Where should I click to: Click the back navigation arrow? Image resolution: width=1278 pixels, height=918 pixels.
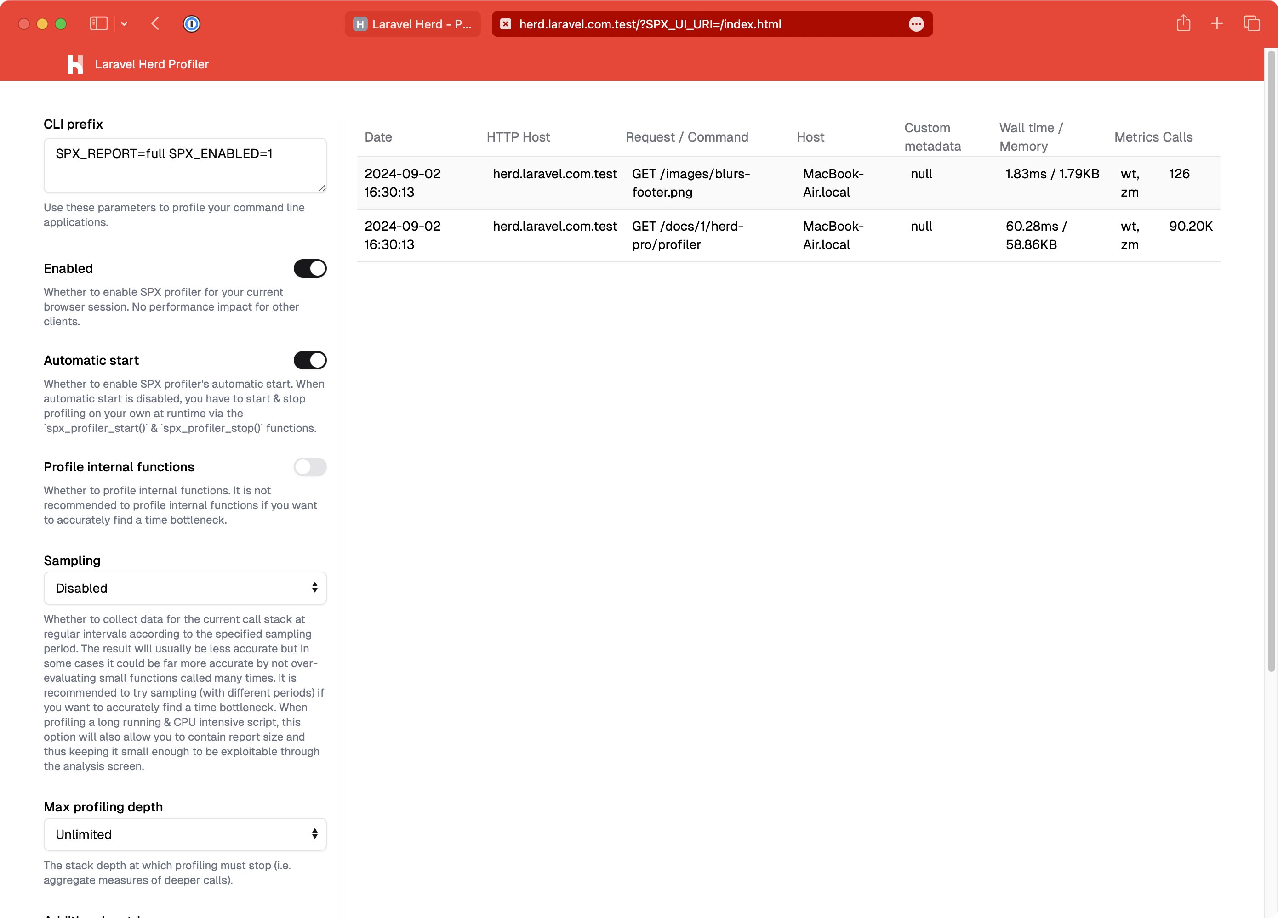tap(155, 23)
